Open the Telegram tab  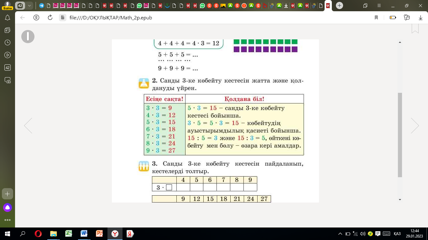[x=42, y=6]
